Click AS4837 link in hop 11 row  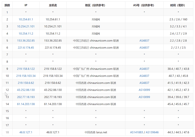point(144,83)
